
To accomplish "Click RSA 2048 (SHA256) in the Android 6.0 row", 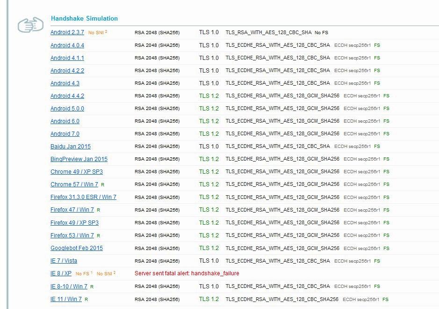I will pos(157,121).
